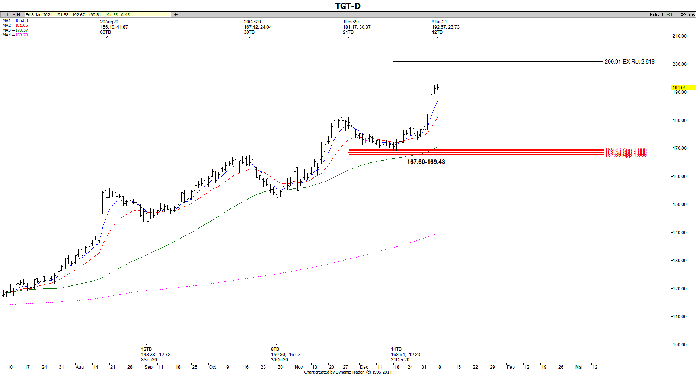Click the TGT-D chart title
Screen dimensions: 696x375
[x=348, y=6]
